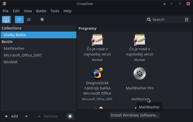The image size is (193, 122).
Task: Open the View menu
Action: point(28,11)
